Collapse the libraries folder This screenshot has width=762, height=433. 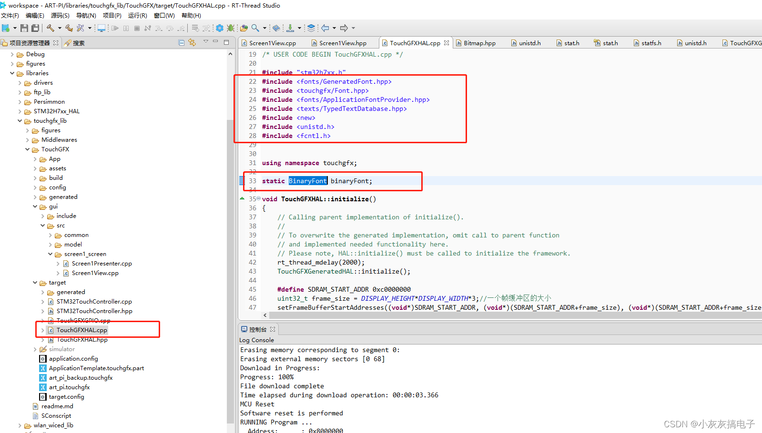[x=12, y=73]
